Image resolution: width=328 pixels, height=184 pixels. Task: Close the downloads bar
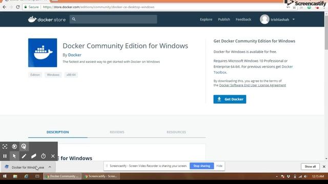[x=324, y=167]
